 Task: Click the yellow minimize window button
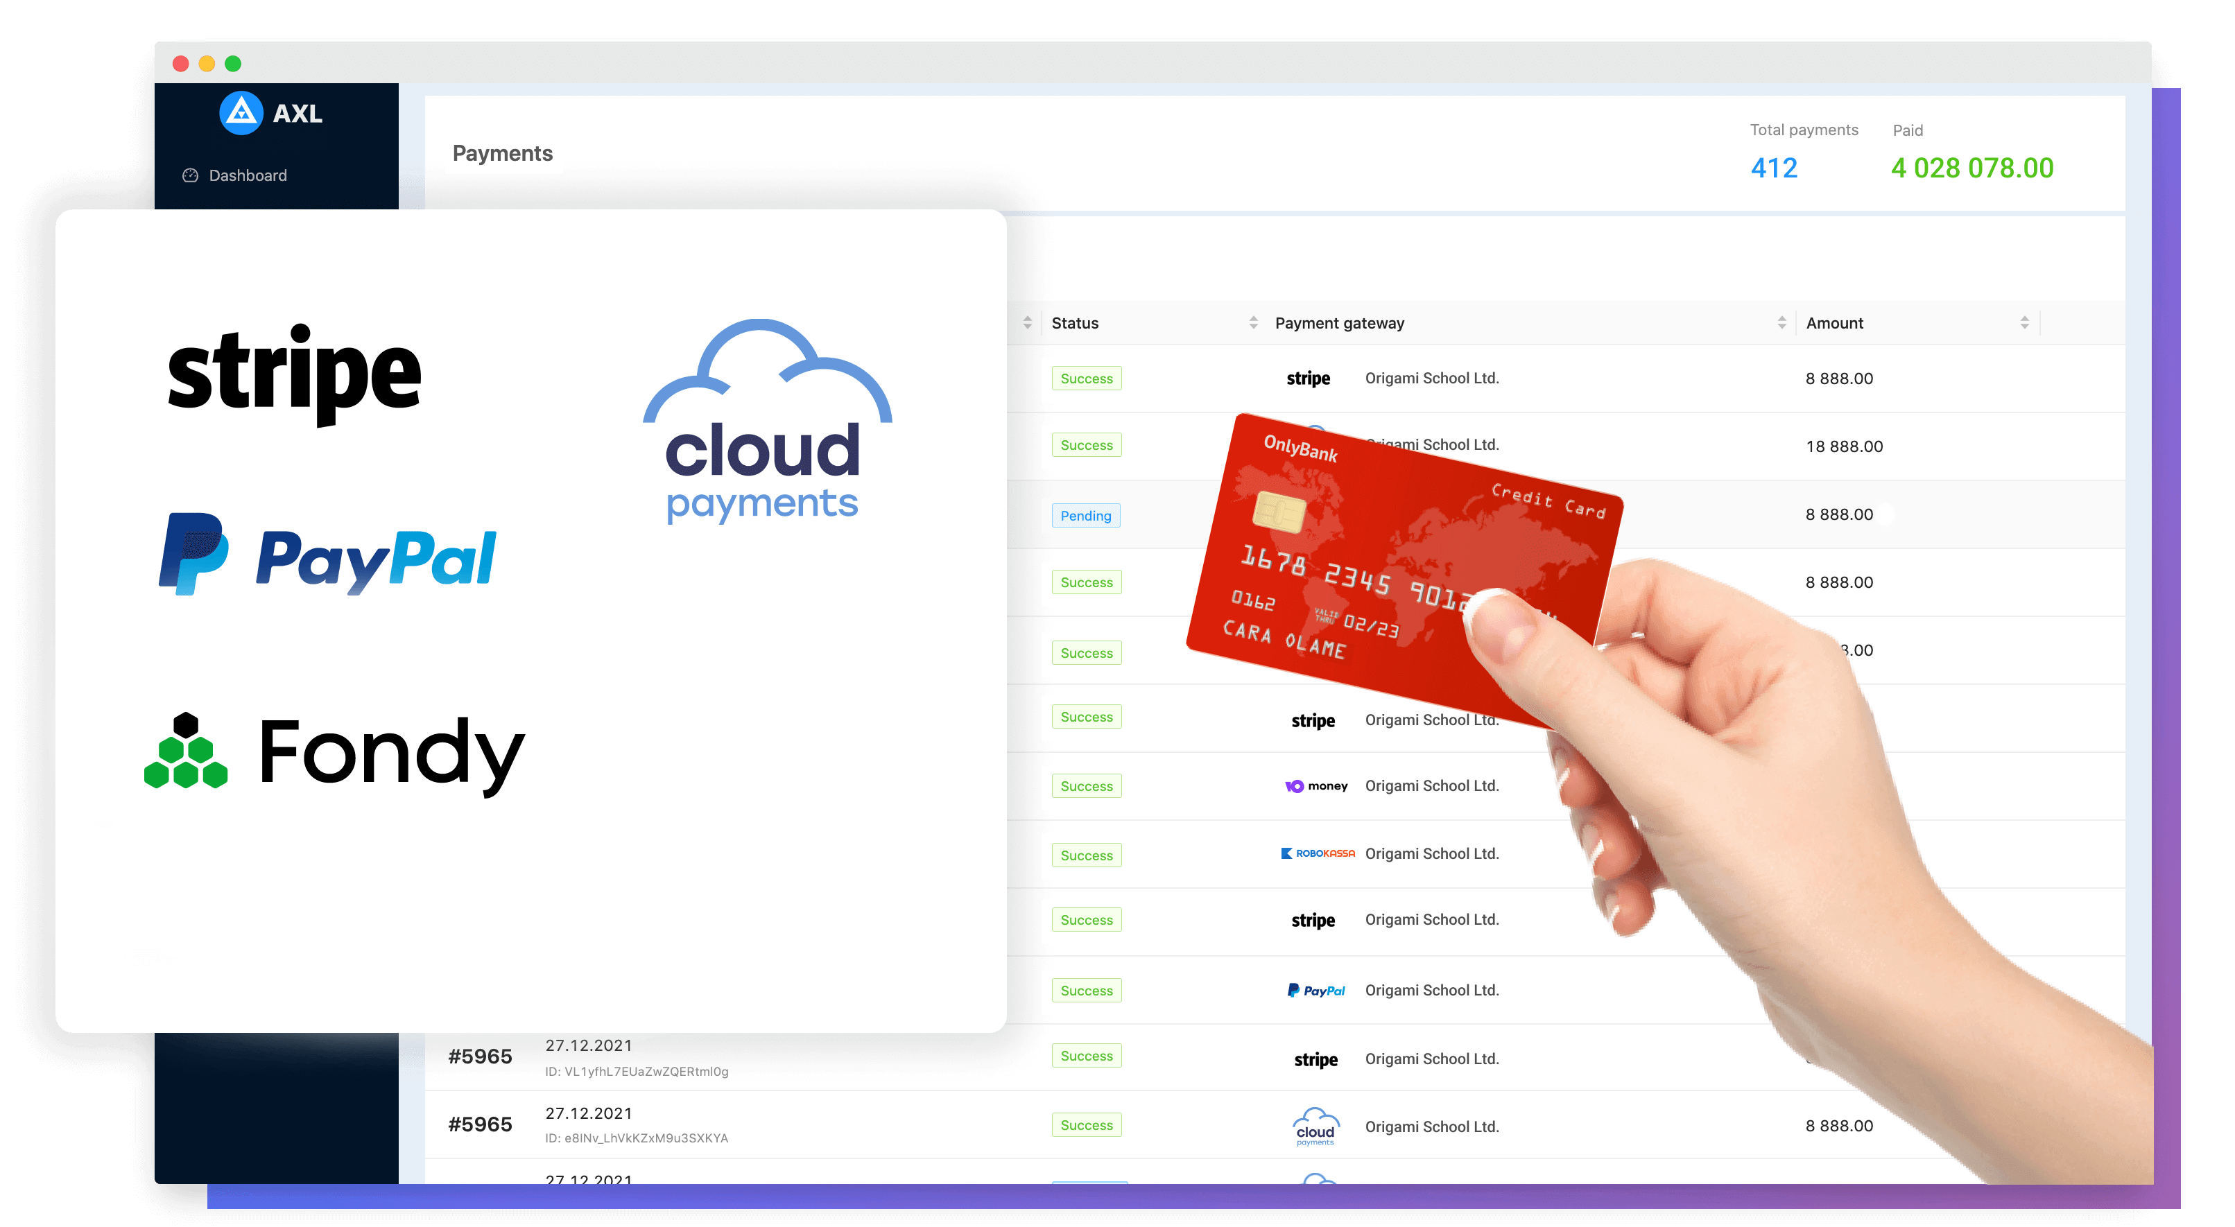207,63
